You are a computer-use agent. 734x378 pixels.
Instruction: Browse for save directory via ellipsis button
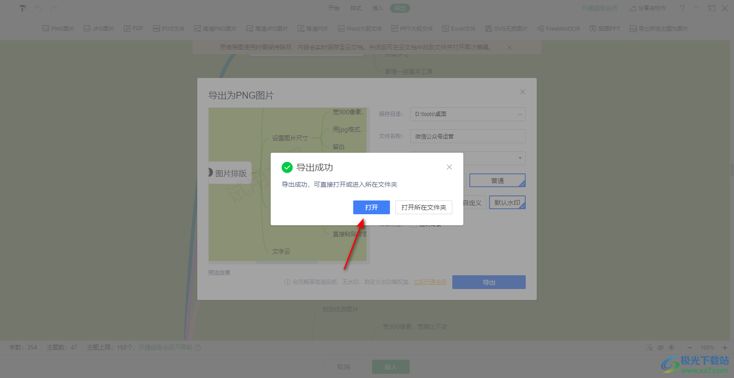(x=520, y=114)
